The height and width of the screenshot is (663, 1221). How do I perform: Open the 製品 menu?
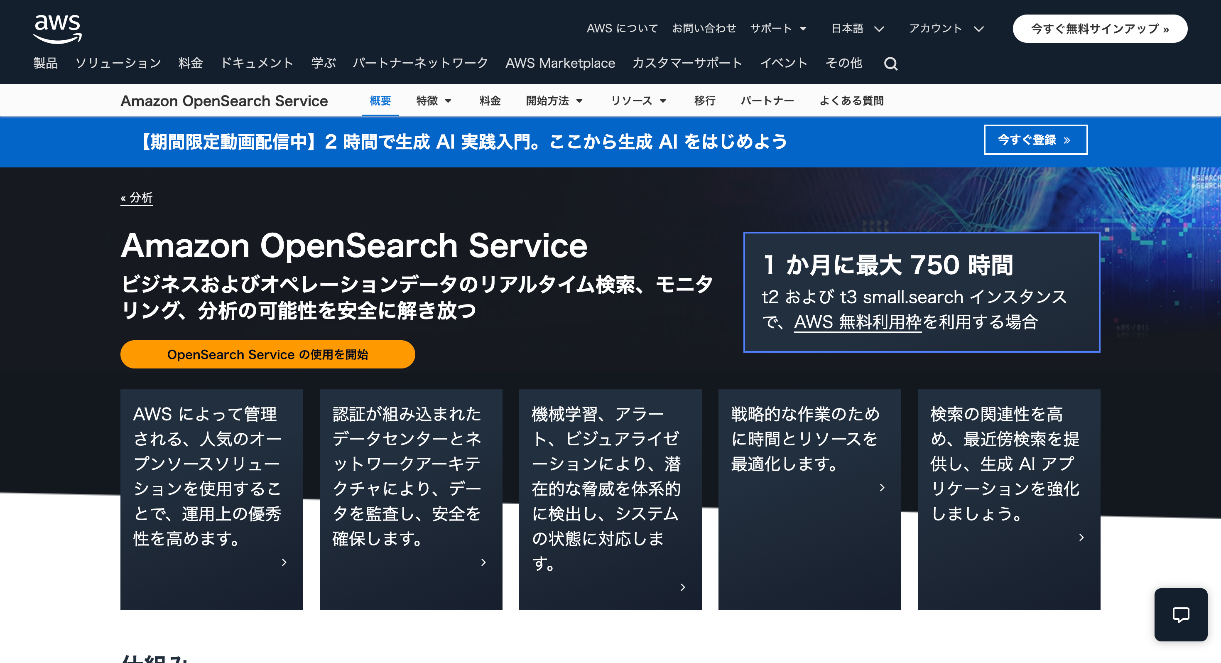click(46, 63)
